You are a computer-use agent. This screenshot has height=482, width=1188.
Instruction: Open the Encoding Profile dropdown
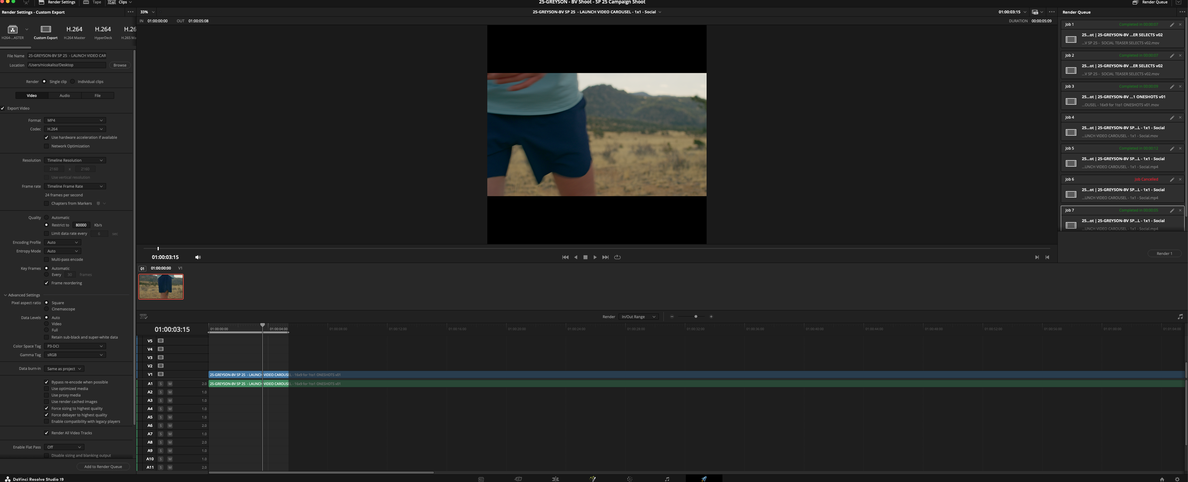(x=62, y=243)
